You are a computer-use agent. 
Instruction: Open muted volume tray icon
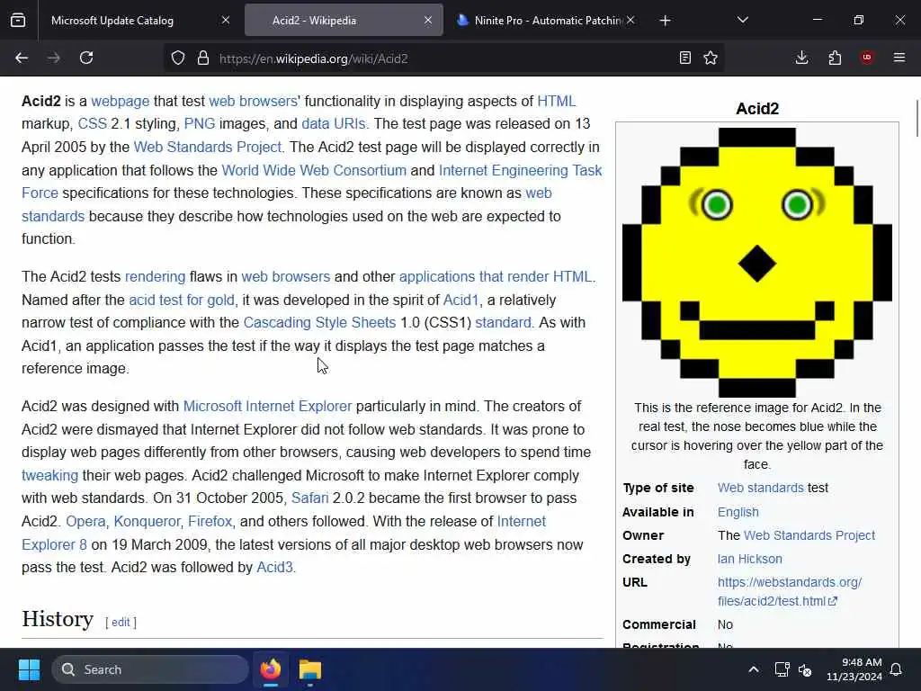pos(805,669)
